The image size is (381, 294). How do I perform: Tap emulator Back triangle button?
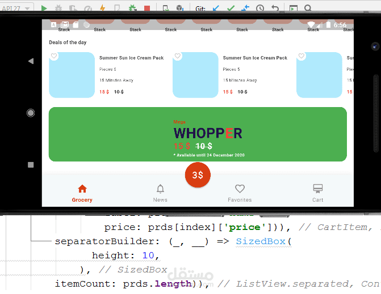31,61
